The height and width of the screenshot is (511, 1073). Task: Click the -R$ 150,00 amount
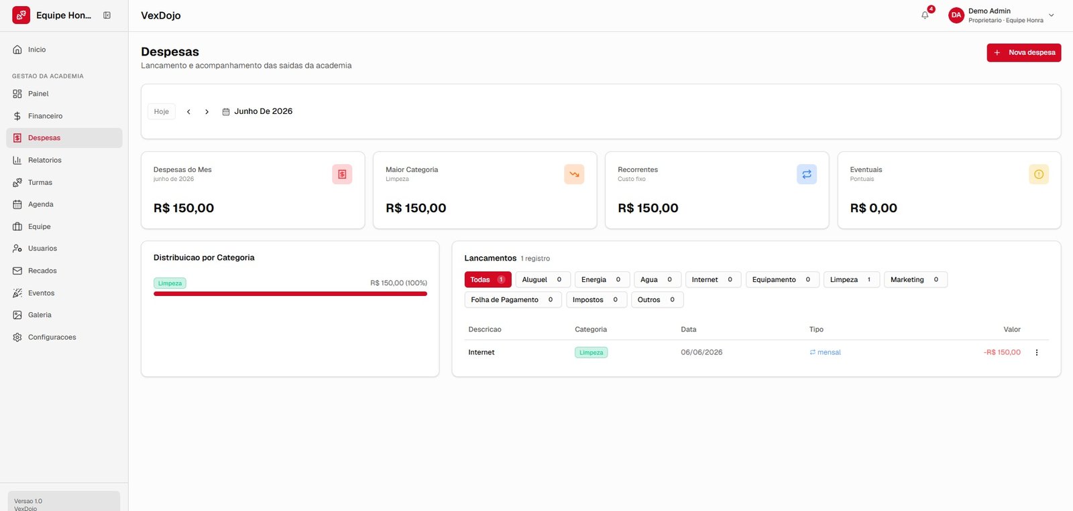point(1002,352)
